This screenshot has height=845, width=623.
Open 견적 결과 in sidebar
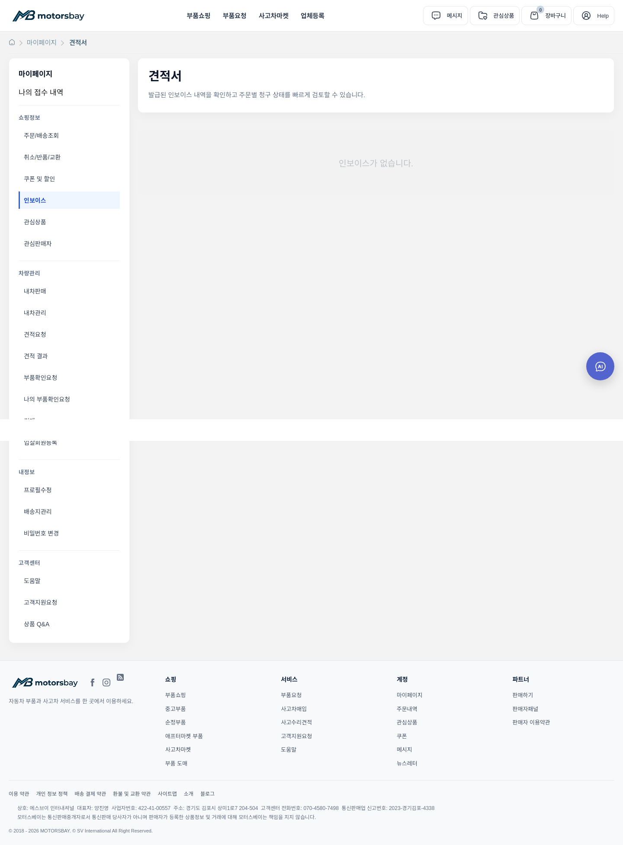coord(69,356)
